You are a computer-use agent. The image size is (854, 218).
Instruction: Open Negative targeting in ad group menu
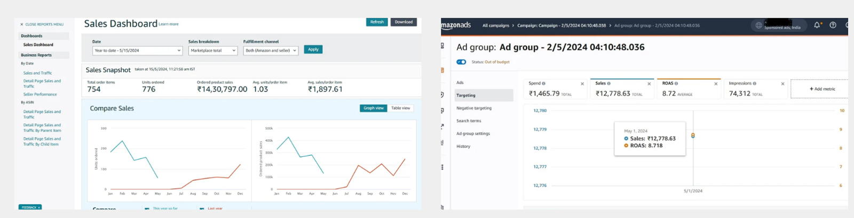(474, 108)
